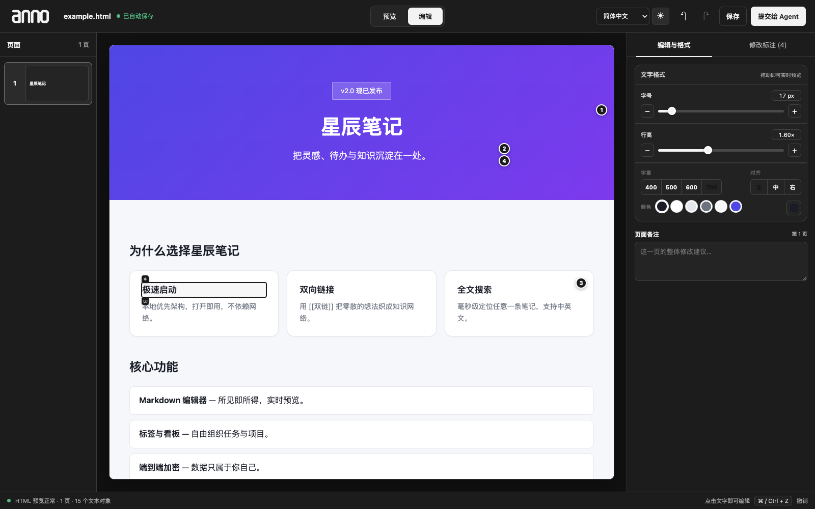
Task: Click the redo arrow icon
Action: click(706, 16)
